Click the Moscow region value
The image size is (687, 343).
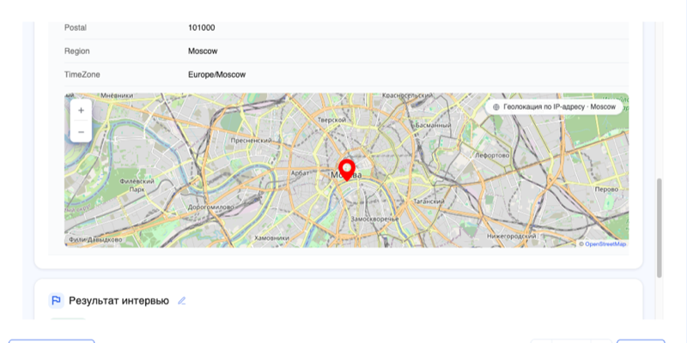click(203, 51)
